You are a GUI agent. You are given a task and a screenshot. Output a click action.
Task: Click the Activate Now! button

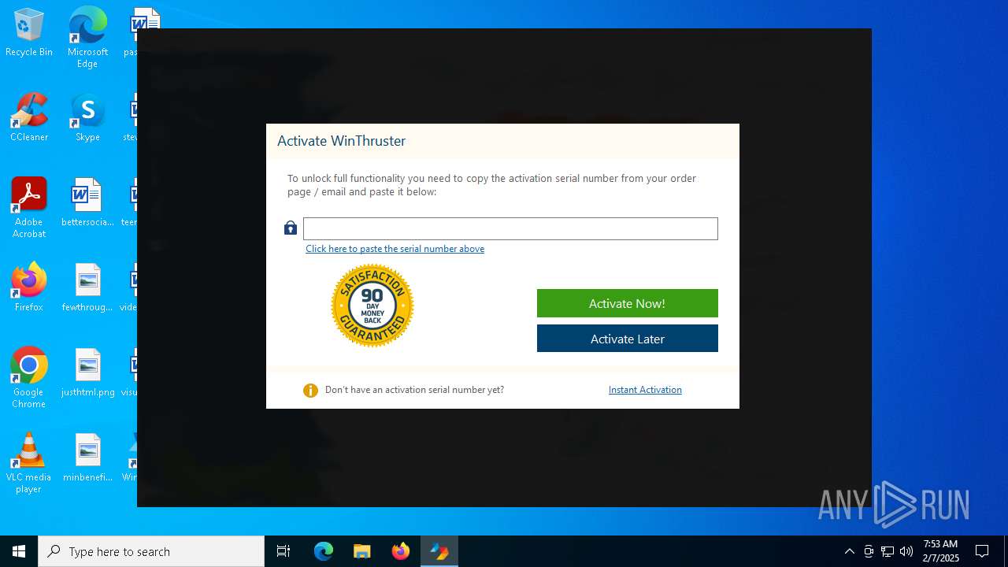tap(627, 303)
